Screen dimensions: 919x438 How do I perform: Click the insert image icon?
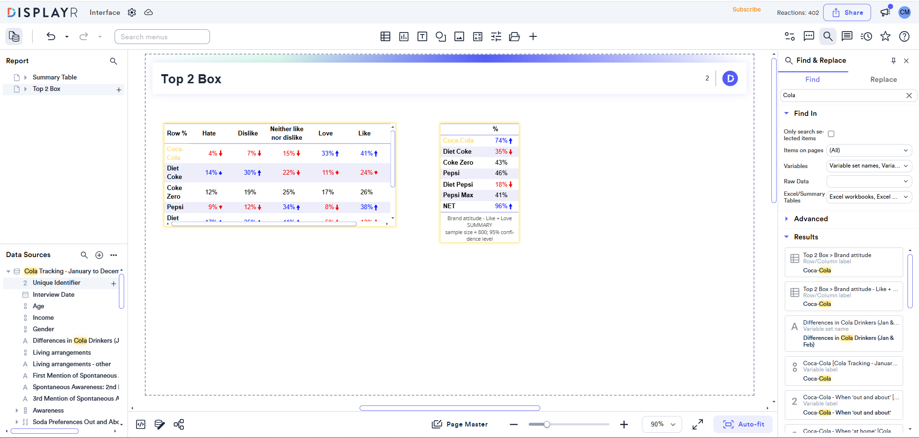coord(459,37)
